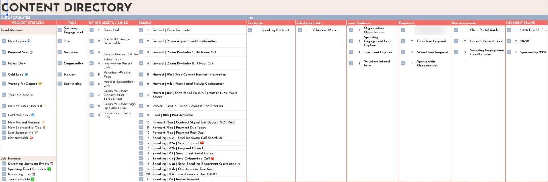The height and width of the screenshot is (182, 548).
Task: Toggle Upcoming Speaking Events checkbox
Action: [x=4, y=164]
